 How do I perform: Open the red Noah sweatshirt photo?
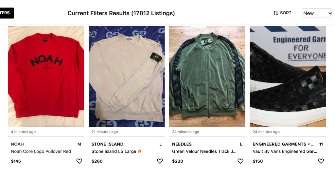click(x=46, y=76)
